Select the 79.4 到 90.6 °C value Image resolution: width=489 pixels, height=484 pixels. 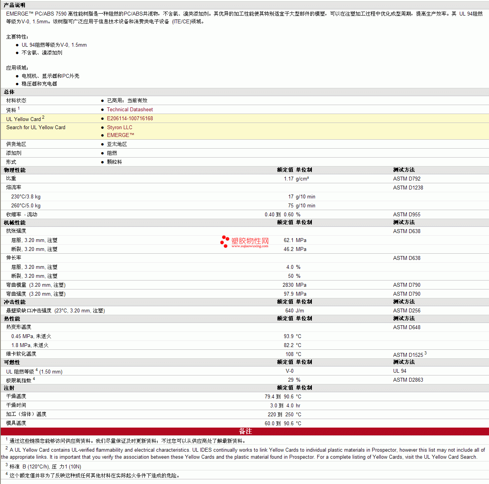coord(283,397)
